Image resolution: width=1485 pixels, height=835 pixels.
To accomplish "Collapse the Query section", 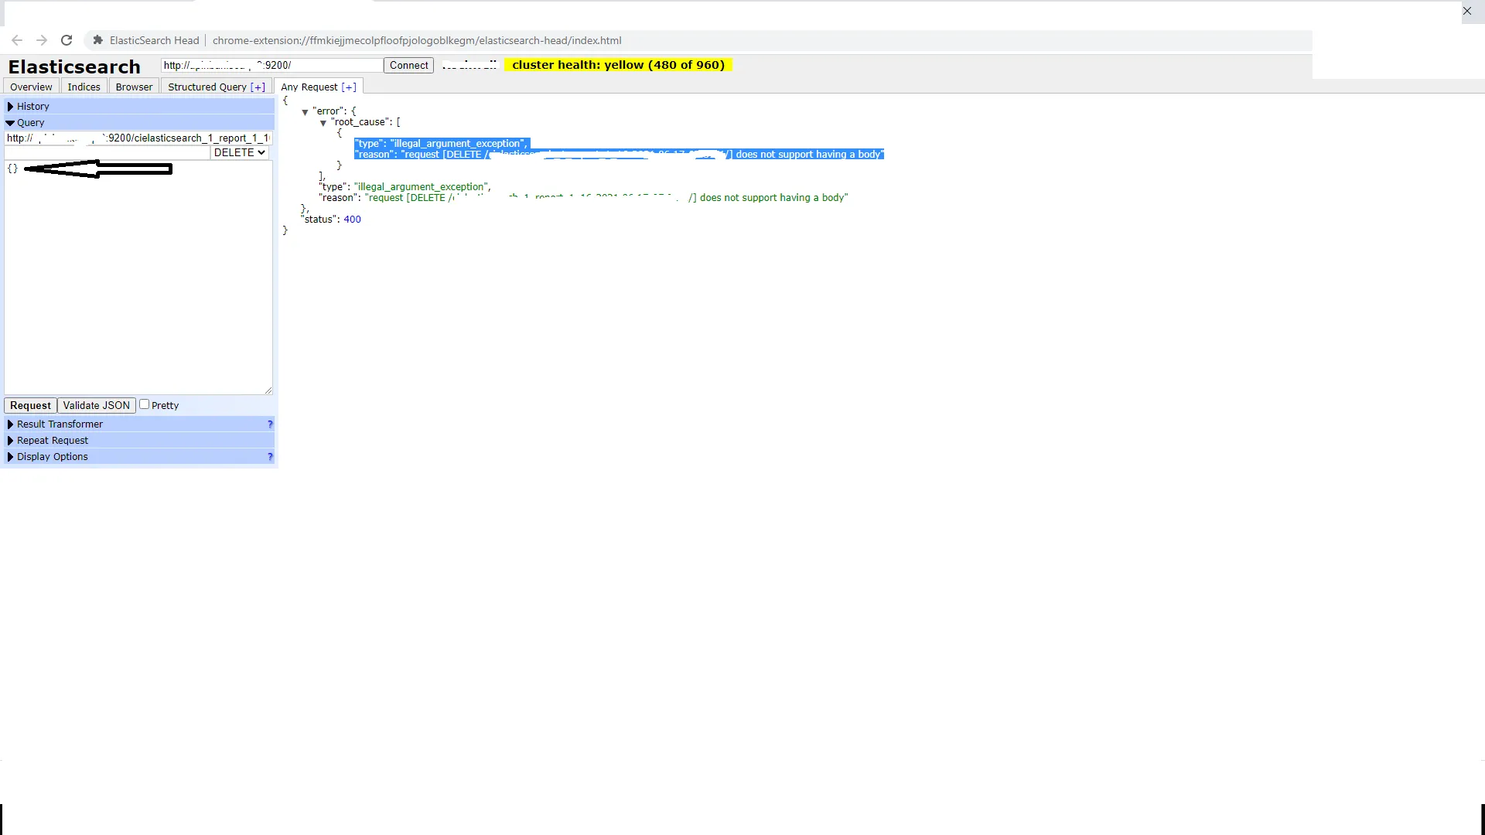I will click(x=30, y=123).
